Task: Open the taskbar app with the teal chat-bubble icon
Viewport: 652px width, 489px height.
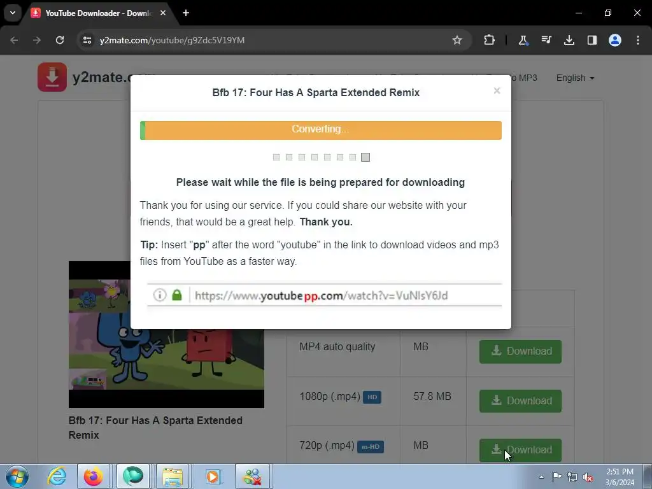Action: [x=133, y=476]
